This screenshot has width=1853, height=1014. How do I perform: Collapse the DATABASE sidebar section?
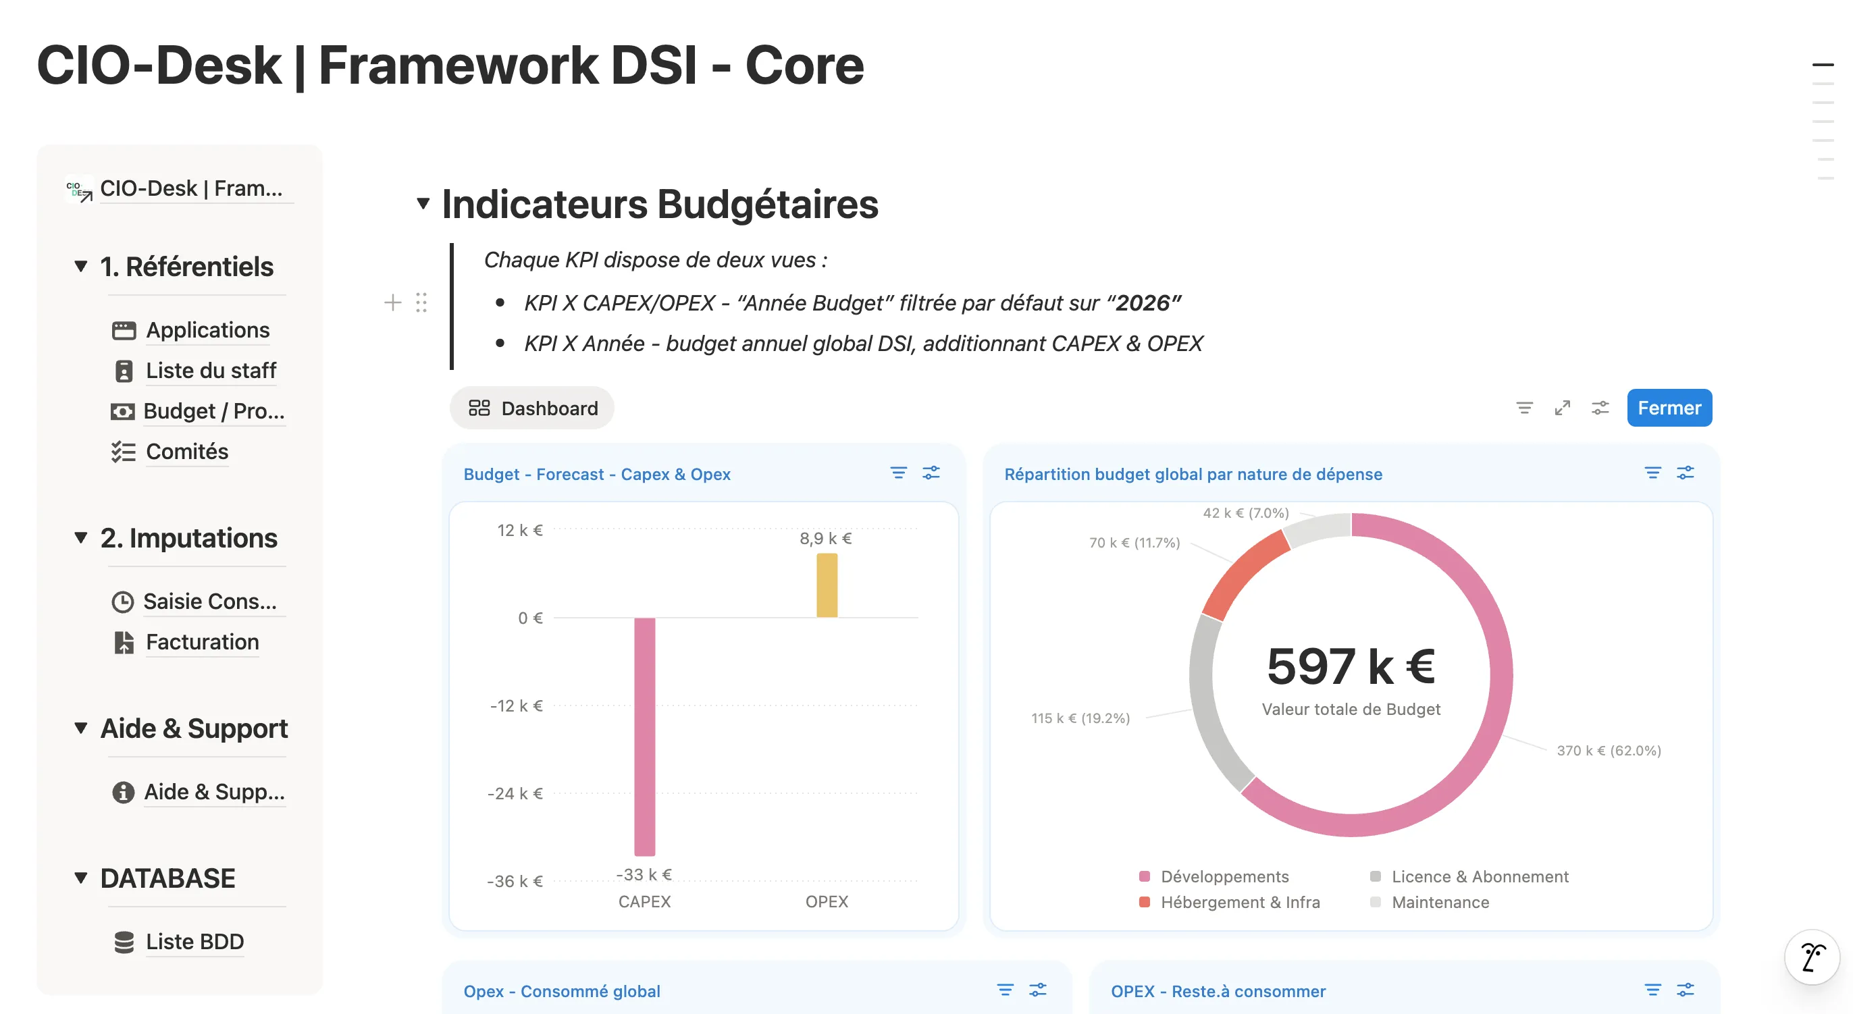[x=80, y=878]
